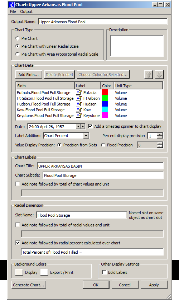Viewport: 179px width, 300px height.
Task: Step the date forward with the right arrow
Action: [83, 126]
